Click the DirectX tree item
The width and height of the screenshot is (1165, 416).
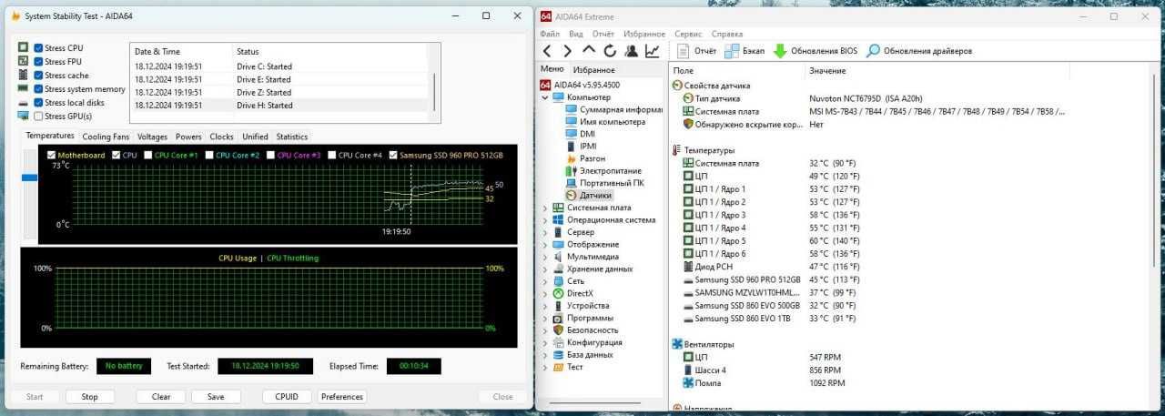[x=572, y=293]
